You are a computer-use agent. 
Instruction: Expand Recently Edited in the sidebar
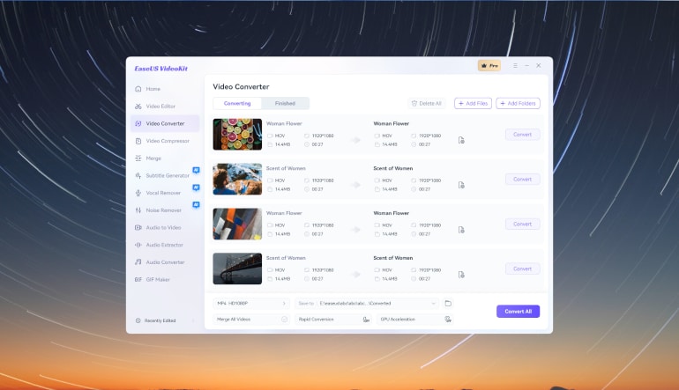click(193, 320)
